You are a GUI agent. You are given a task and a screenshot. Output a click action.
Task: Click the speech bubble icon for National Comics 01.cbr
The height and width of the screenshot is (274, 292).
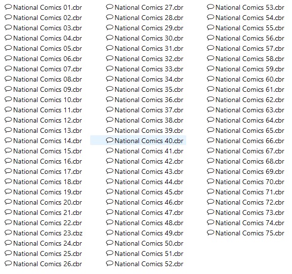tap(8, 7)
